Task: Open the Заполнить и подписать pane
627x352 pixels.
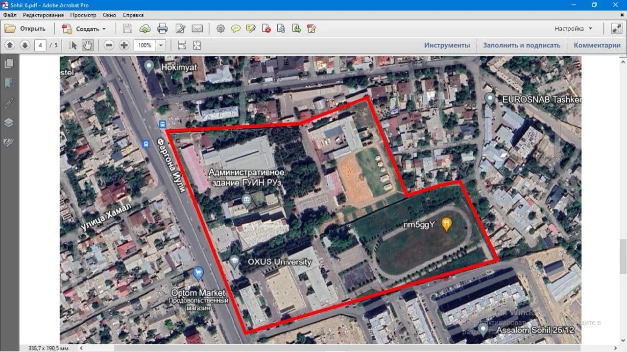Action: 522,46
